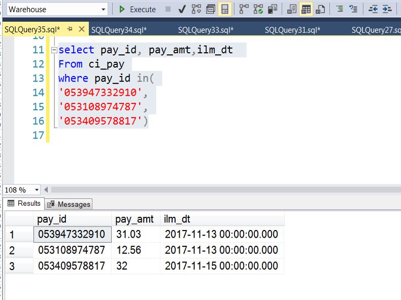Include Live Query Statistics icon

coord(258,9)
